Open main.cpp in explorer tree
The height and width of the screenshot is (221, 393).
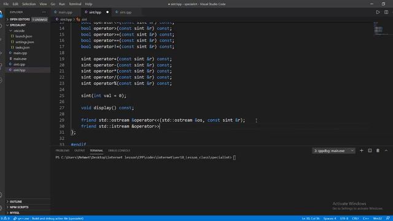point(28,53)
